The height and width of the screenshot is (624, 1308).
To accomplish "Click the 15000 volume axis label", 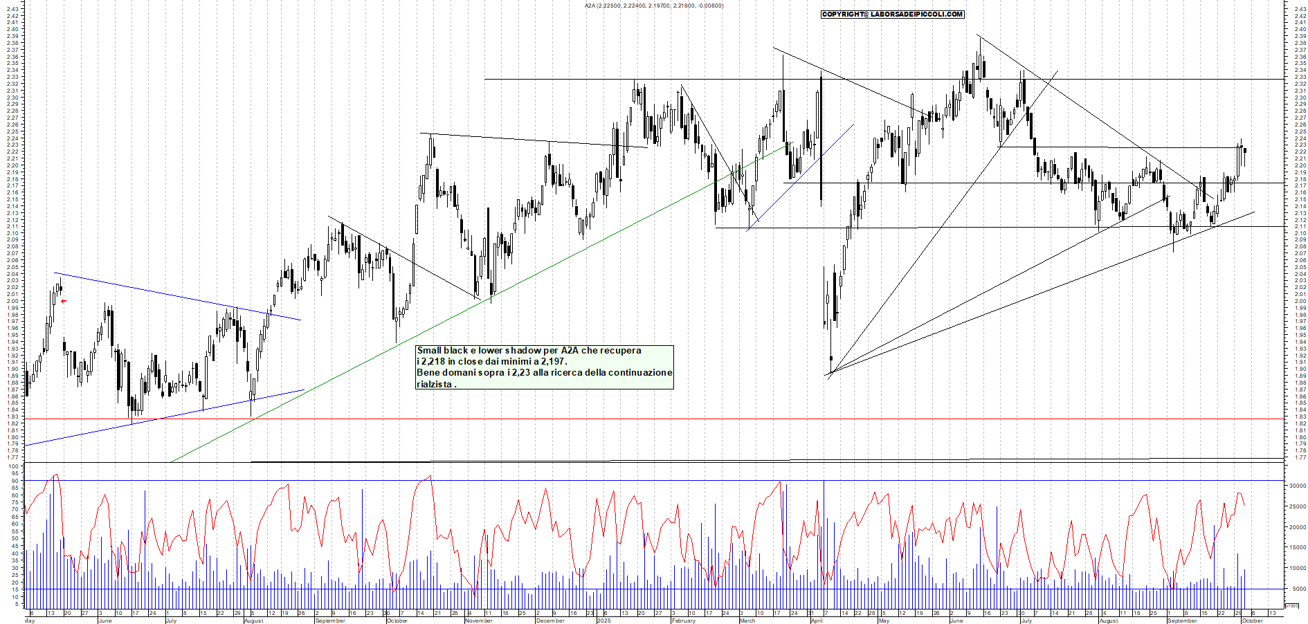I will [1297, 548].
